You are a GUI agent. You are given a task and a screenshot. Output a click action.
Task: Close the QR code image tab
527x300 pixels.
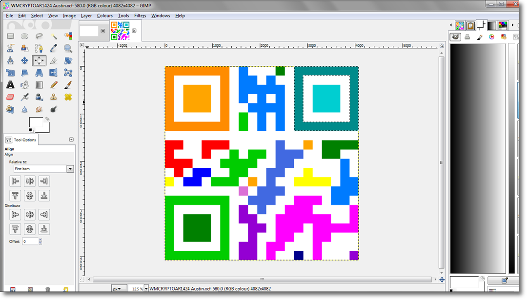click(134, 31)
